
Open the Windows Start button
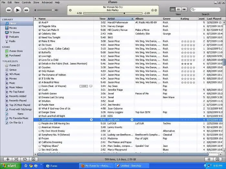click(x=10, y=166)
